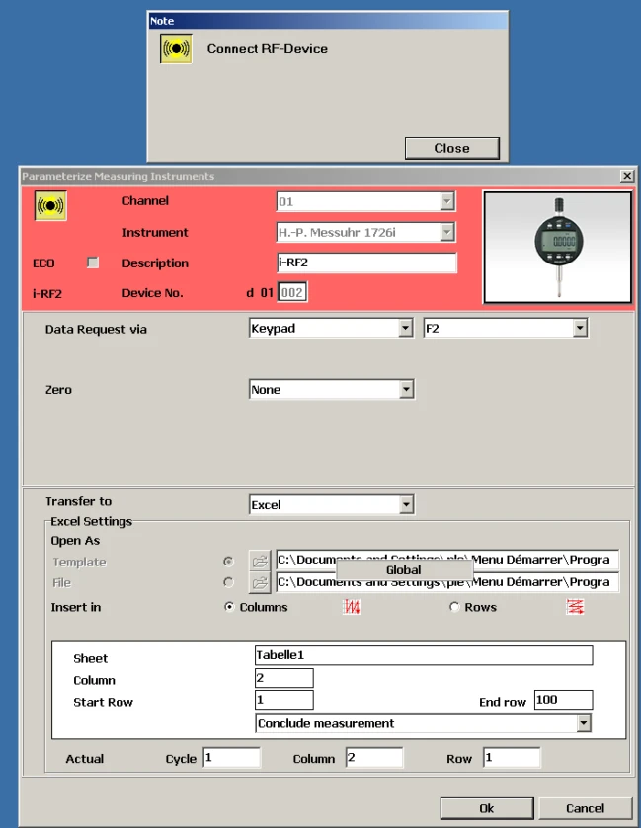
Task: Select the Columns radio button
Action: click(x=230, y=607)
